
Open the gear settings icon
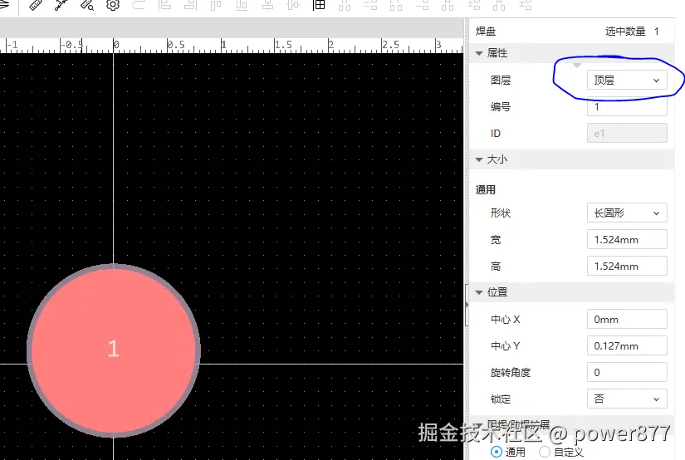click(x=113, y=5)
